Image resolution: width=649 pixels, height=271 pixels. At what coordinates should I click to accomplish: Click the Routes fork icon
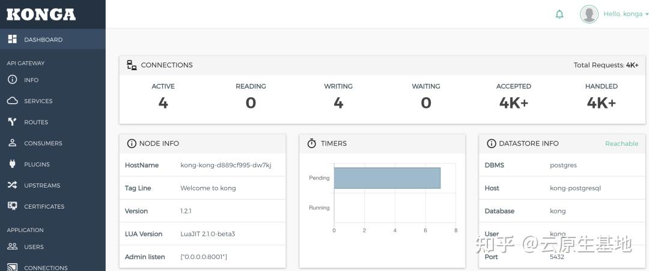point(12,122)
